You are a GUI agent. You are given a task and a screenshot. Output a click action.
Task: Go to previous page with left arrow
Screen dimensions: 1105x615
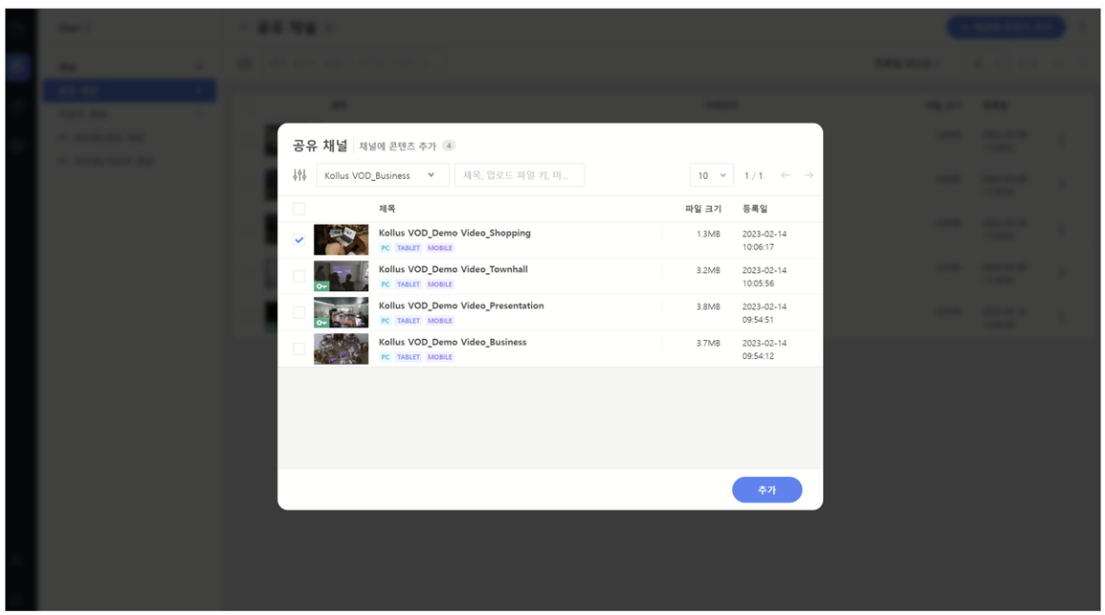tap(785, 175)
